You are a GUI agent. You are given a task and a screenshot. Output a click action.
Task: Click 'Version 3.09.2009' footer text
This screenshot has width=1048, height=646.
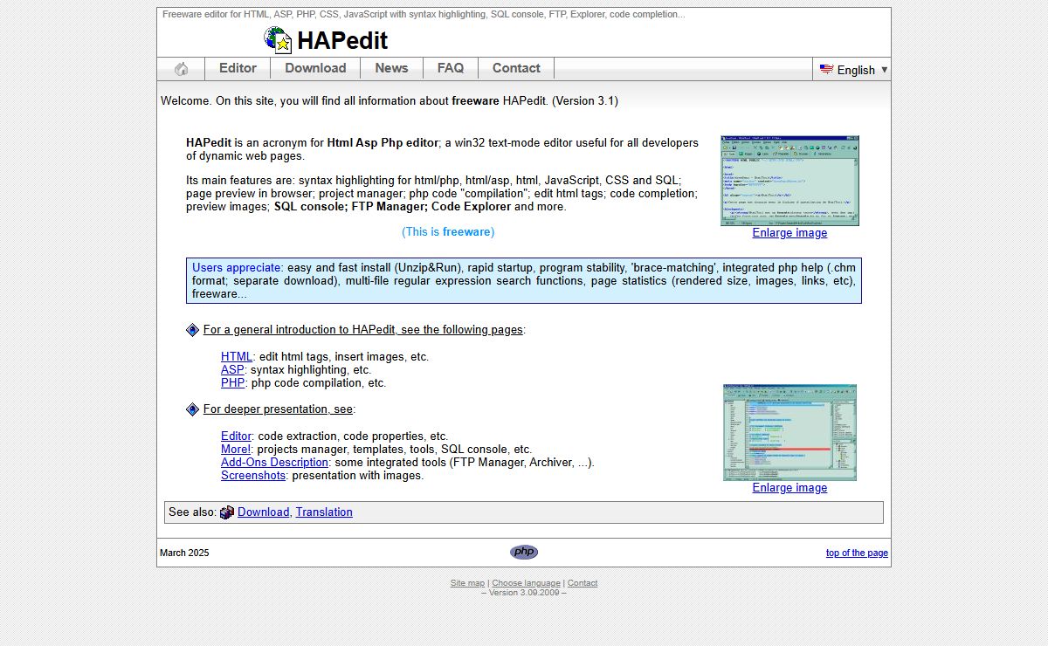(524, 593)
